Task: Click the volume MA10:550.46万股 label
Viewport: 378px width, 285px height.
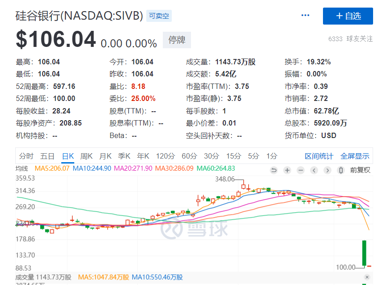Action: tap(157, 277)
